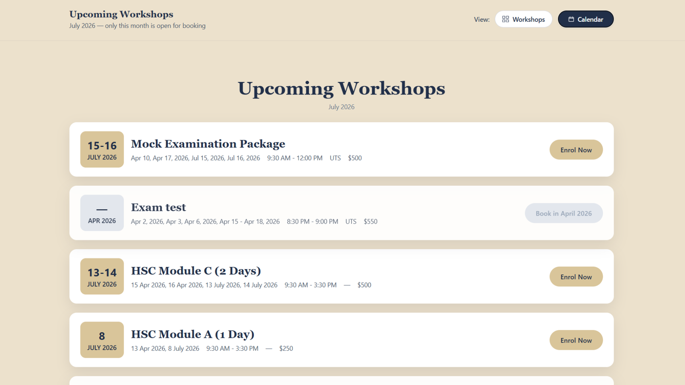Click the APR 2026 date badge

pyautogui.click(x=102, y=213)
